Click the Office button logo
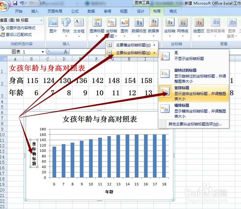 click(x=3, y=6)
